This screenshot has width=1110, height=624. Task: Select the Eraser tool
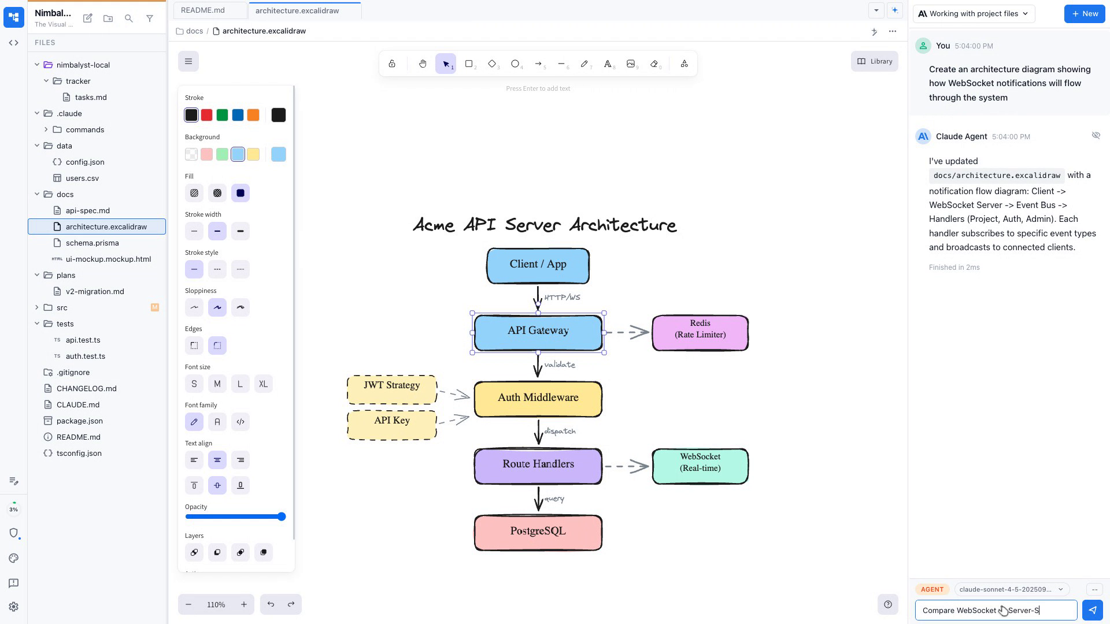[654, 64]
